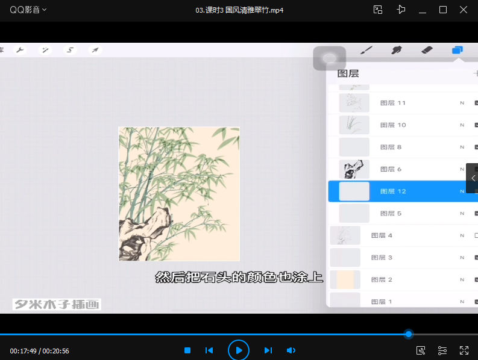Viewport: 478px width, 360px height.
Task: Toggle visibility checkbox for 图层 4
Action: [x=476, y=235]
